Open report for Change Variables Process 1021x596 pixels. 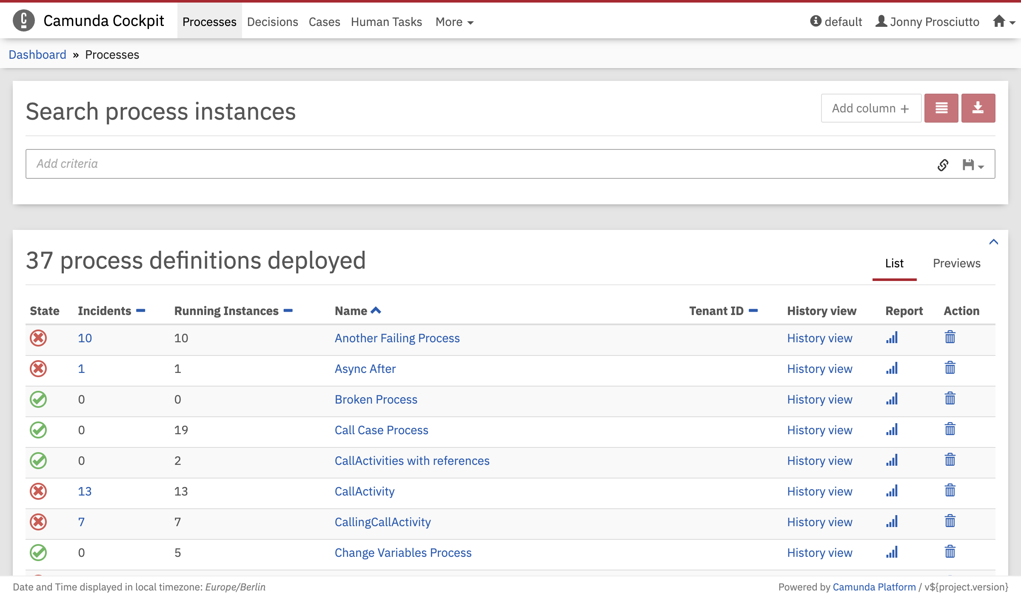[892, 552]
